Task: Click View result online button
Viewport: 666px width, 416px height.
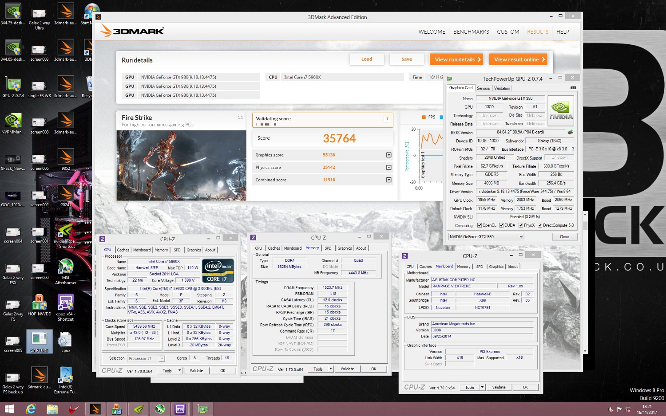Action: [518, 59]
